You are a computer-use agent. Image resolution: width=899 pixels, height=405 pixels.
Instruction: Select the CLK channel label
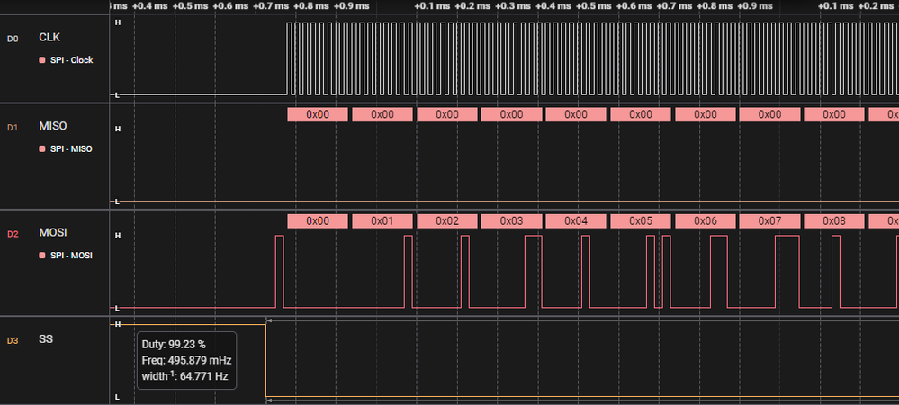[49, 37]
